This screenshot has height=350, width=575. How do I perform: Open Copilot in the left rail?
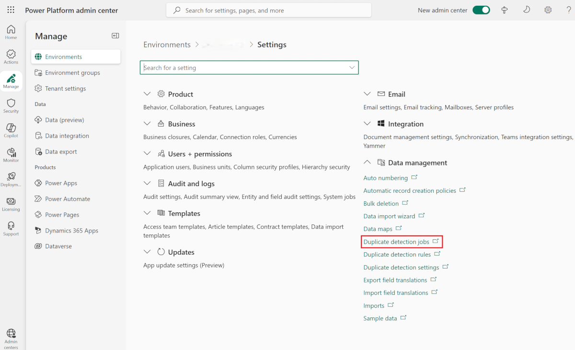coord(11,130)
